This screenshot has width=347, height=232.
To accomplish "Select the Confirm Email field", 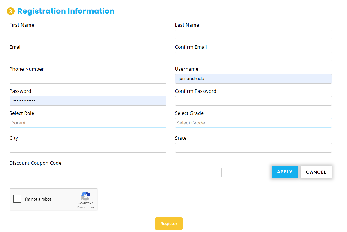I will click(253, 57).
